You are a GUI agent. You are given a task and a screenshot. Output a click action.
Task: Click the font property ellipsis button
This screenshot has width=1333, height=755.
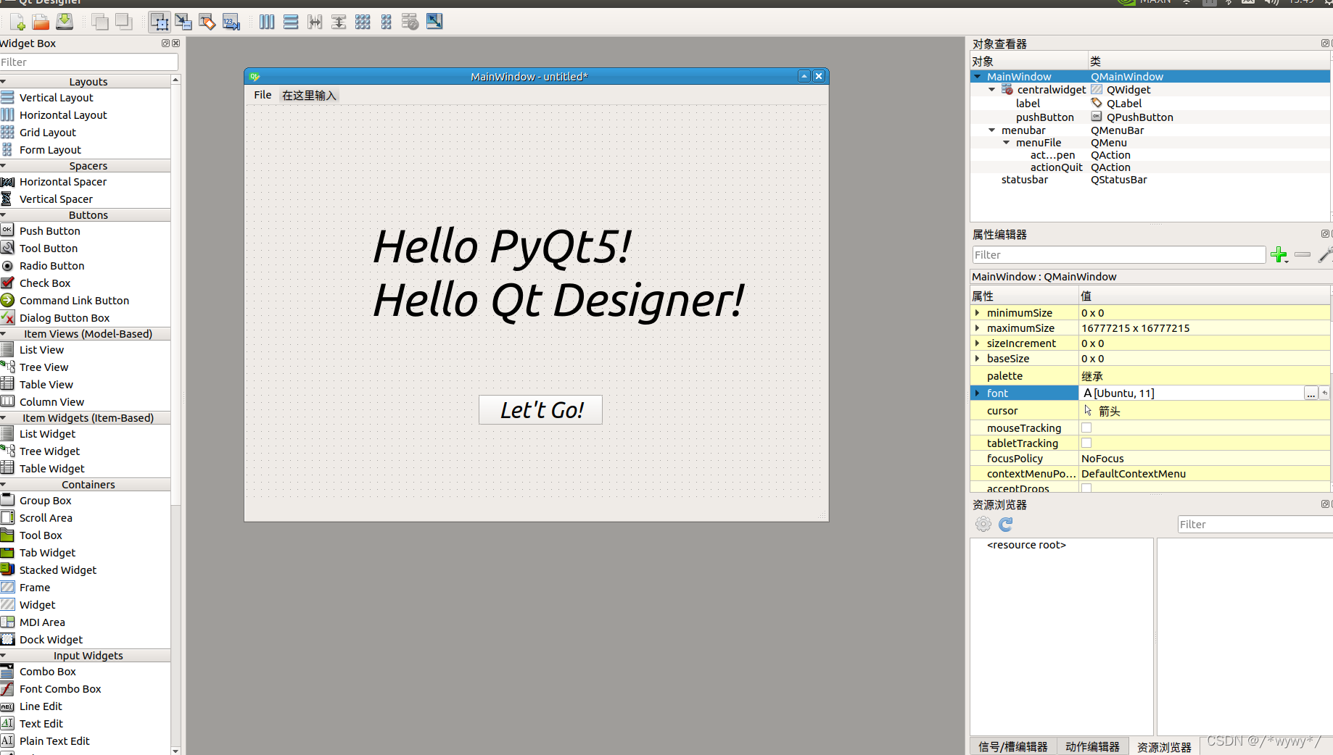coord(1311,393)
